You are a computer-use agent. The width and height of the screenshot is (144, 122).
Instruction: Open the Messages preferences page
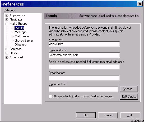pyautogui.click(x=21, y=32)
